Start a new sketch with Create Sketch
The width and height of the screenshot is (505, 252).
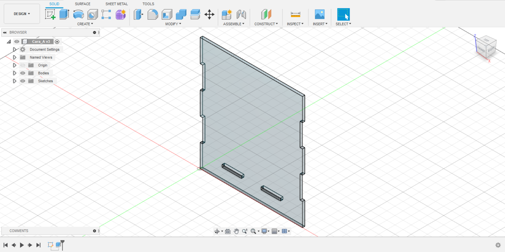tap(50, 14)
